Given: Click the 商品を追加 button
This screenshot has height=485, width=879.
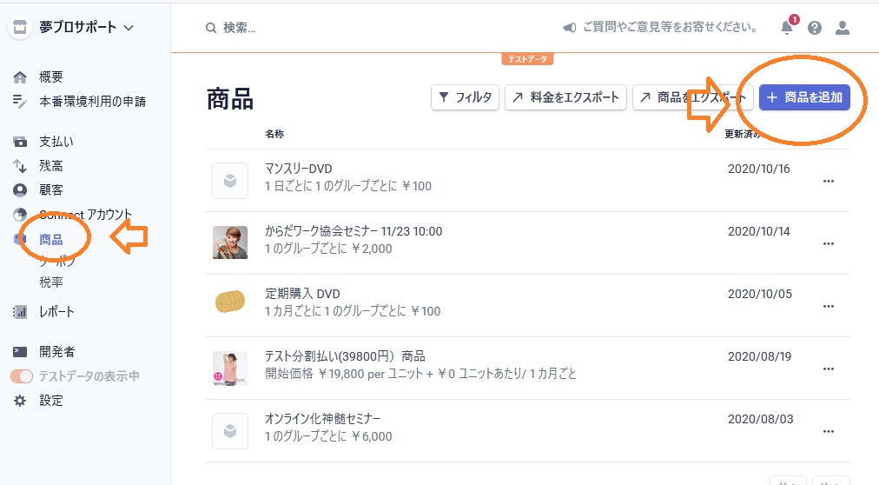Looking at the screenshot, I should click(x=804, y=97).
